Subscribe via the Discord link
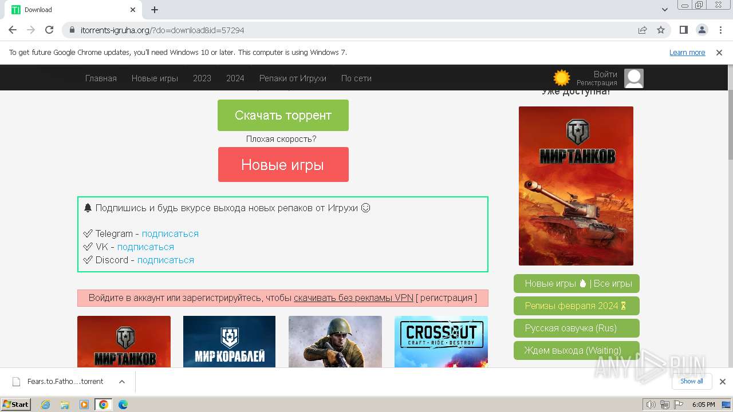 [165, 260]
